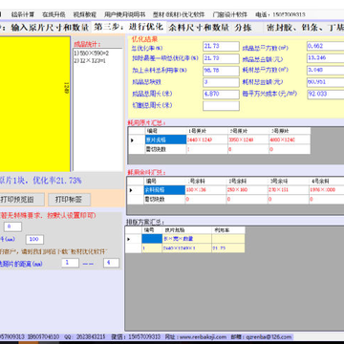This screenshot has width=344, height=344.
Task: Switch to the 余料尺寸和数量 tab
Action: 199,27
